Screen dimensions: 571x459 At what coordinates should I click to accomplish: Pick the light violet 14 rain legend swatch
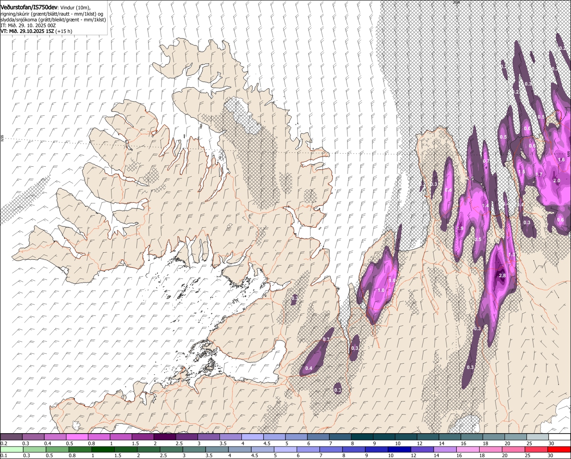pyautogui.click(x=445, y=449)
